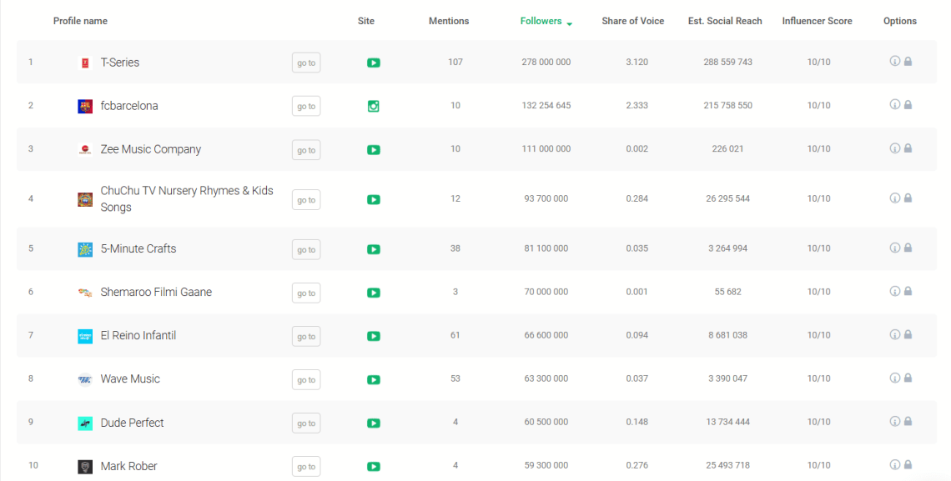The height and width of the screenshot is (481, 951).
Task: Sort by Share of Voice header
Action: pos(632,21)
